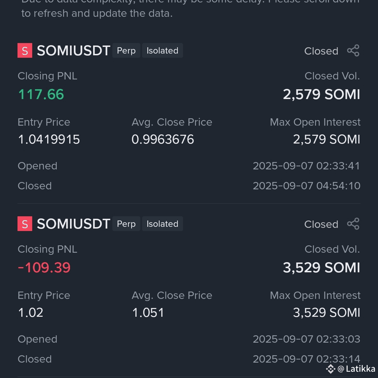Open the Binance logo watermark
This screenshot has width=378, height=378.
coord(331,369)
